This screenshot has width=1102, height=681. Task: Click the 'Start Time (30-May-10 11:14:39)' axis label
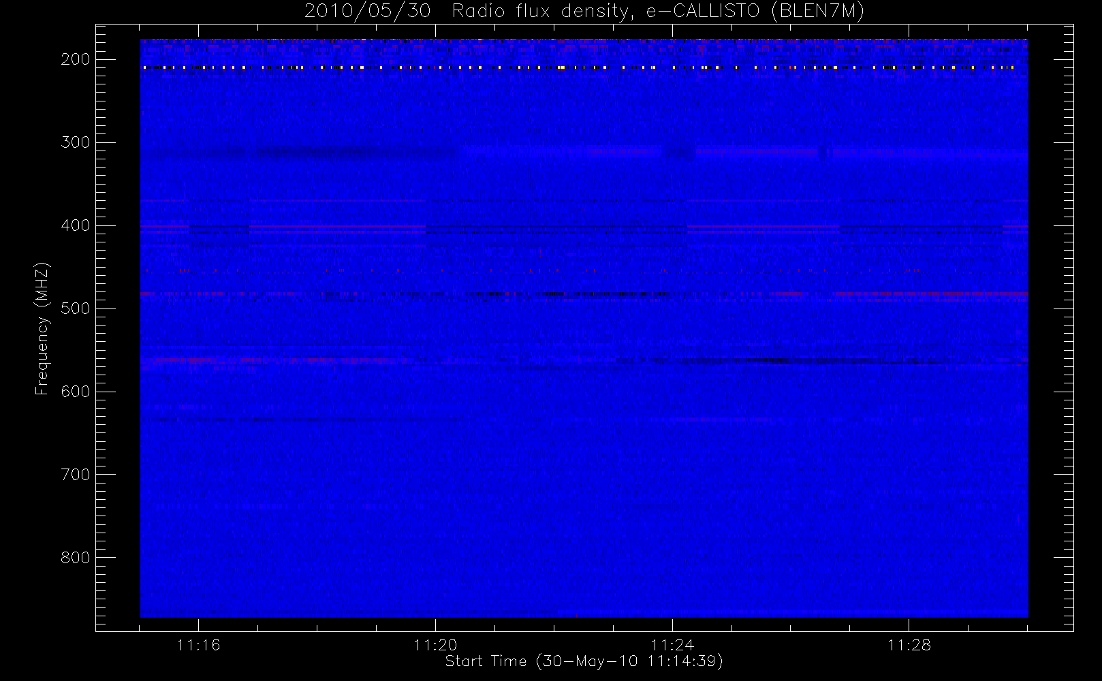[x=584, y=661]
